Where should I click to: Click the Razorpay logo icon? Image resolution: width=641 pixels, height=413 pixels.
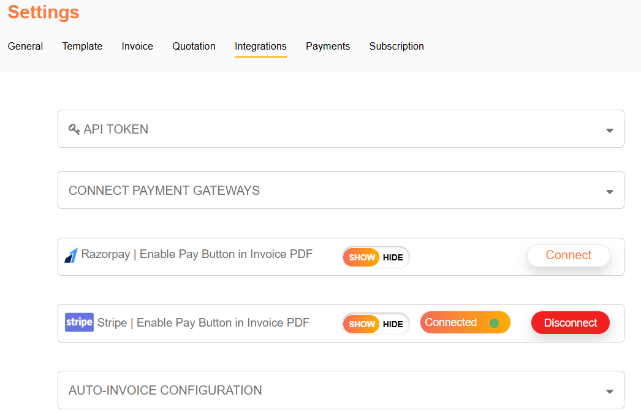[71, 256]
